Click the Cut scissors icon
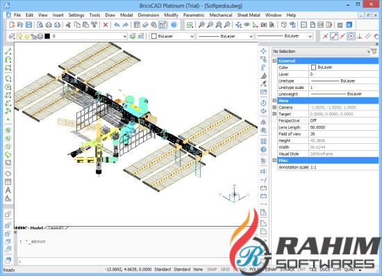Screen dimensions: 382x276 [69, 24]
